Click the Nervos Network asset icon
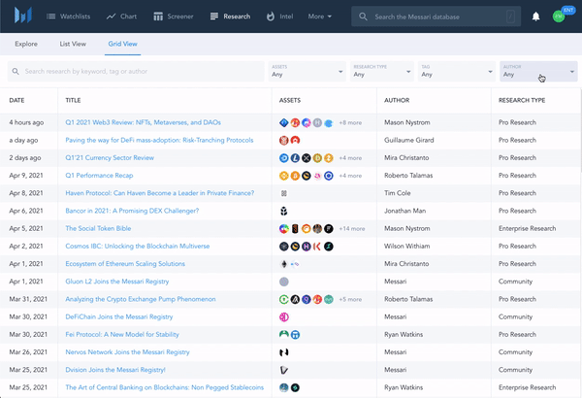582x398 pixels. tap(284, 352)
